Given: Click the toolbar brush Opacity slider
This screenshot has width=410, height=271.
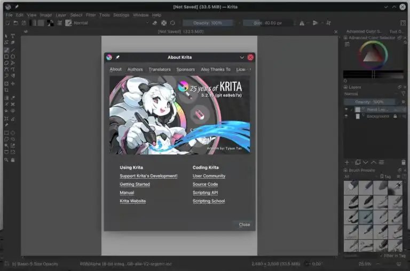Looking at the screenshot, I should click(208, 23).
